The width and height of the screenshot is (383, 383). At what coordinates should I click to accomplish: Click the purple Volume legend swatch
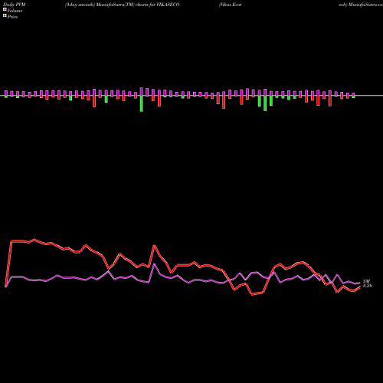point(5,9)
